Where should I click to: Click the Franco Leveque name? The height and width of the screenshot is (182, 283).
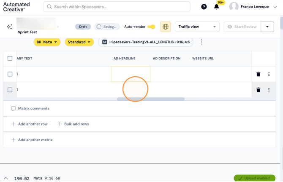click(x=254, y=7)
